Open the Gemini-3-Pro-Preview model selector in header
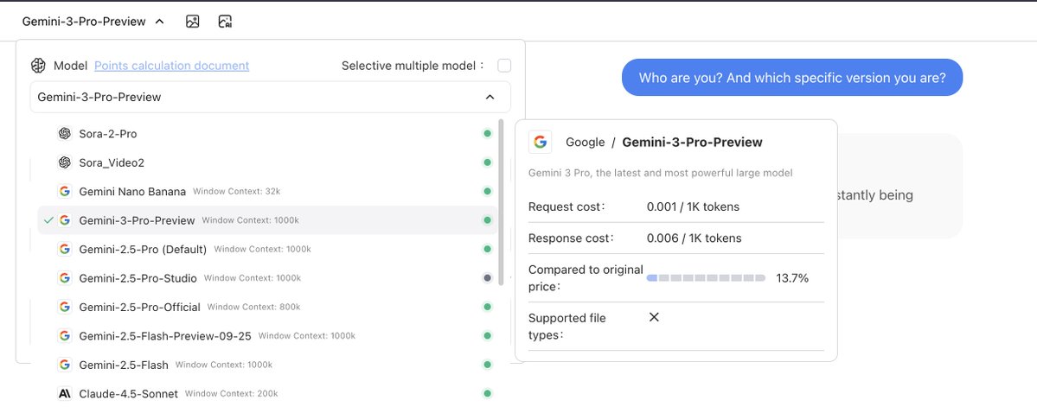Screen dimensions: 1037x413 93,21
